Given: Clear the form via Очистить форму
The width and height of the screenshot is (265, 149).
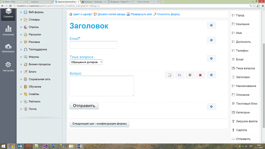Looking at the screenshot, I should [x=168, y=14].
